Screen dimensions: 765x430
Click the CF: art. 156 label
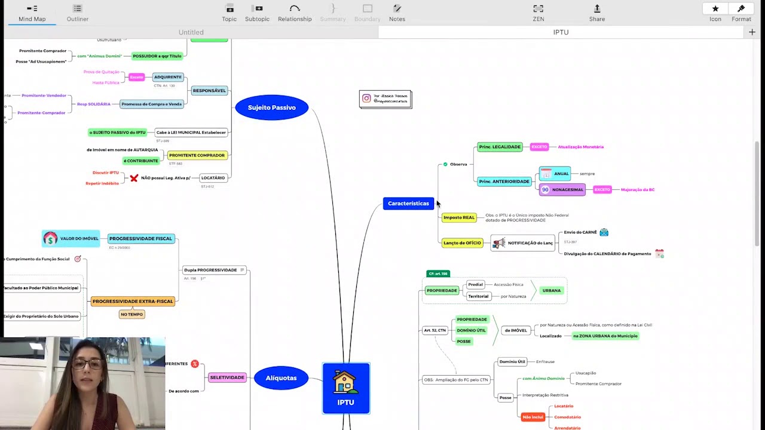point(438,274)
